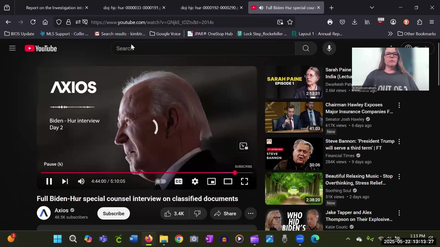Click the in-video SUBSCRIBE watermark

tap(243, 166)
